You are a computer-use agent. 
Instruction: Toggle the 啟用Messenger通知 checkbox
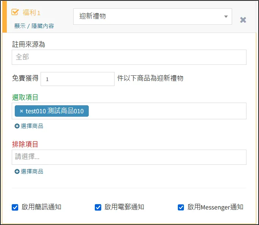pos(181,207)
